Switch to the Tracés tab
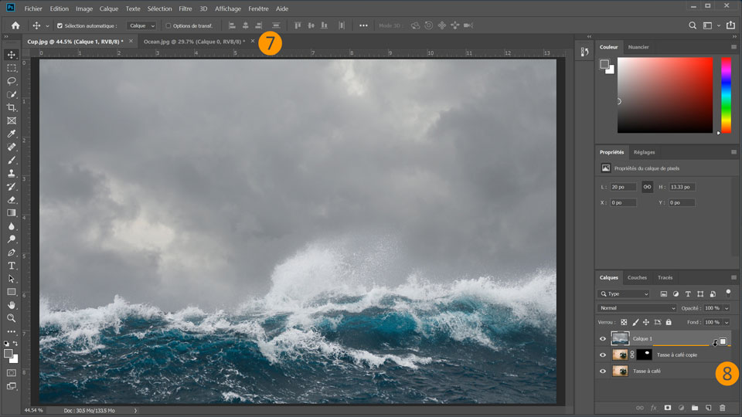Image resolution: width=742 pixels, height=417 pixels. (665, 277)
